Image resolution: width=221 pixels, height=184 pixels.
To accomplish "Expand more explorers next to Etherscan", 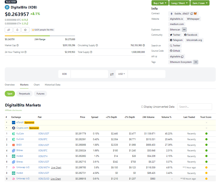I will pyautogui.click(x=184, y=30).
